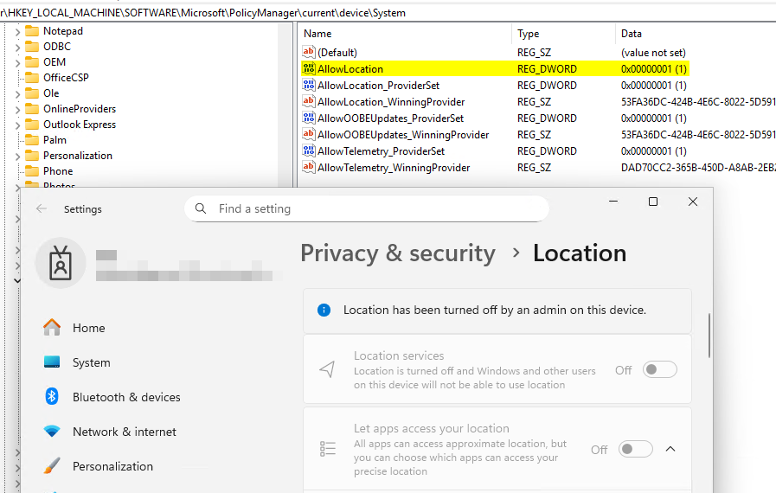Viewport: 776px width, 493px height.
Task: Click the Settings back arrow icon
Action: pyautogui.click(x=42, y=209)
